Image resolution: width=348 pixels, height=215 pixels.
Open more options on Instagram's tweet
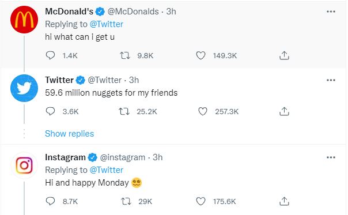331,157
